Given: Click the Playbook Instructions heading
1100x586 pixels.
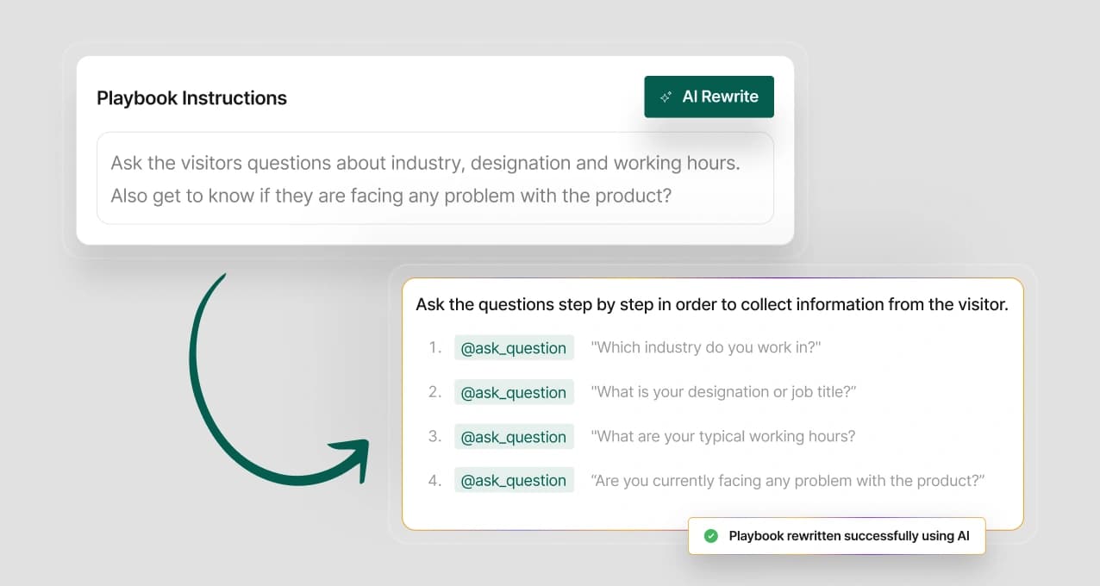Looking at the screenshot, I should [191, 98].
